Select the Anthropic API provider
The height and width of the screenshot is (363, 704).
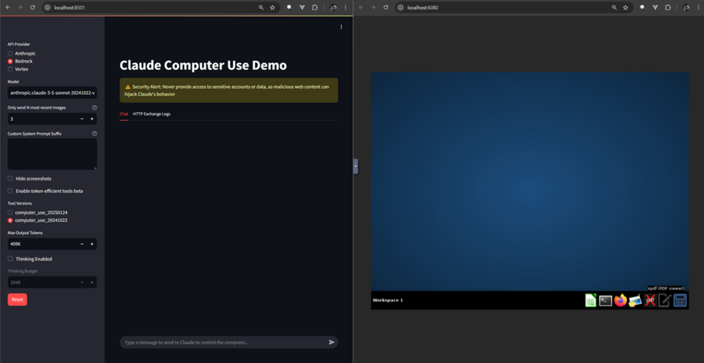pos(10,53)
